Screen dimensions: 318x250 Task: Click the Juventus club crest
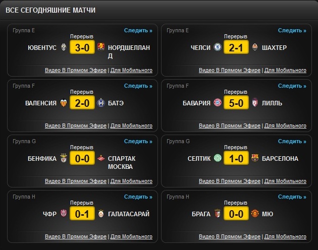[x=64, y=48]
